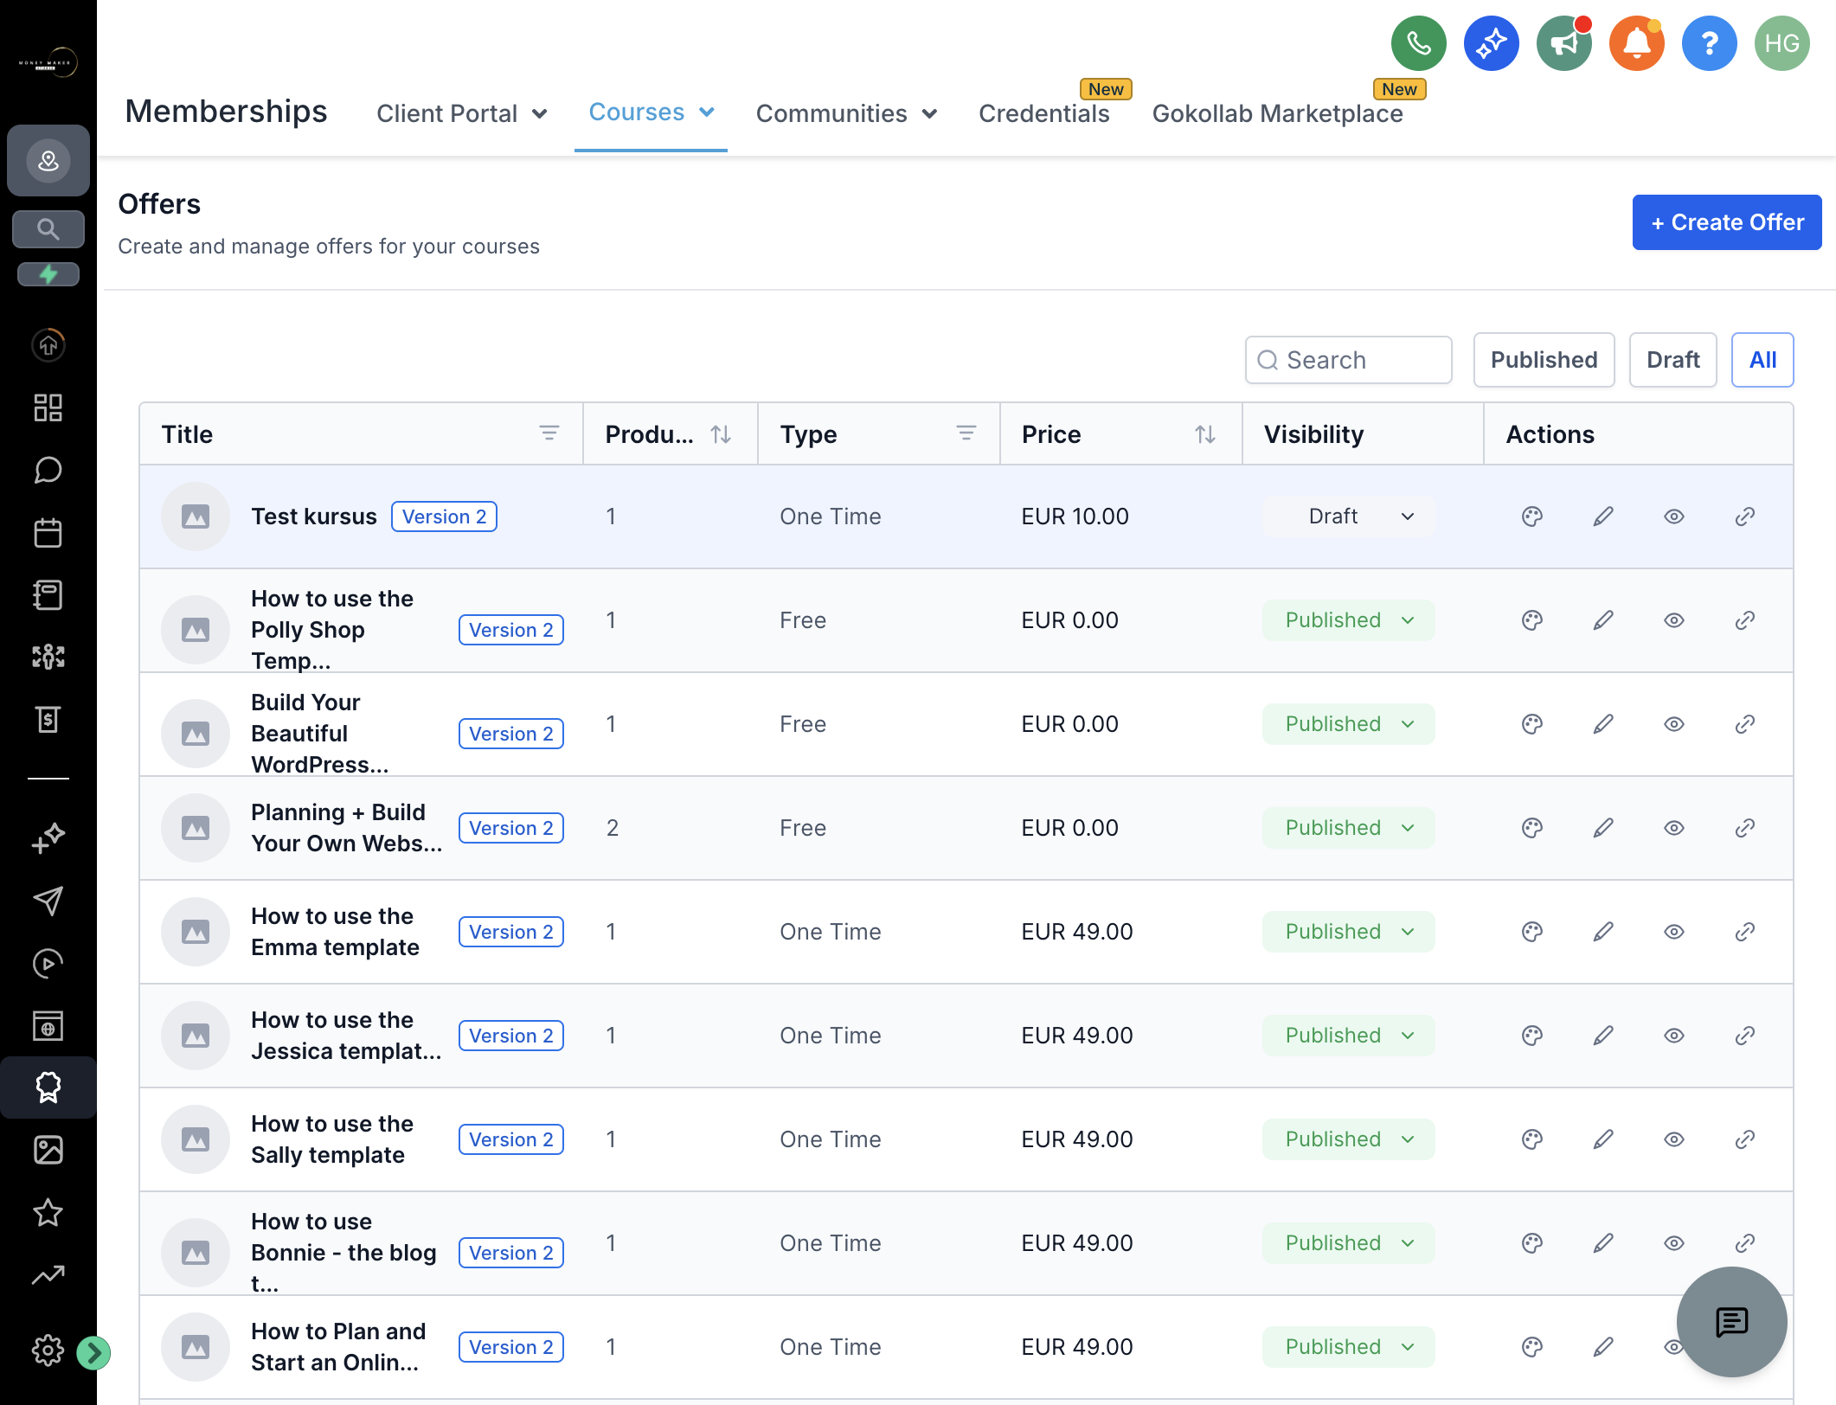Click the green phone call icon
Image resolution: width=1836 pixels, height=1405 pixels.
pyautogui.click(x=1418, y=43)
